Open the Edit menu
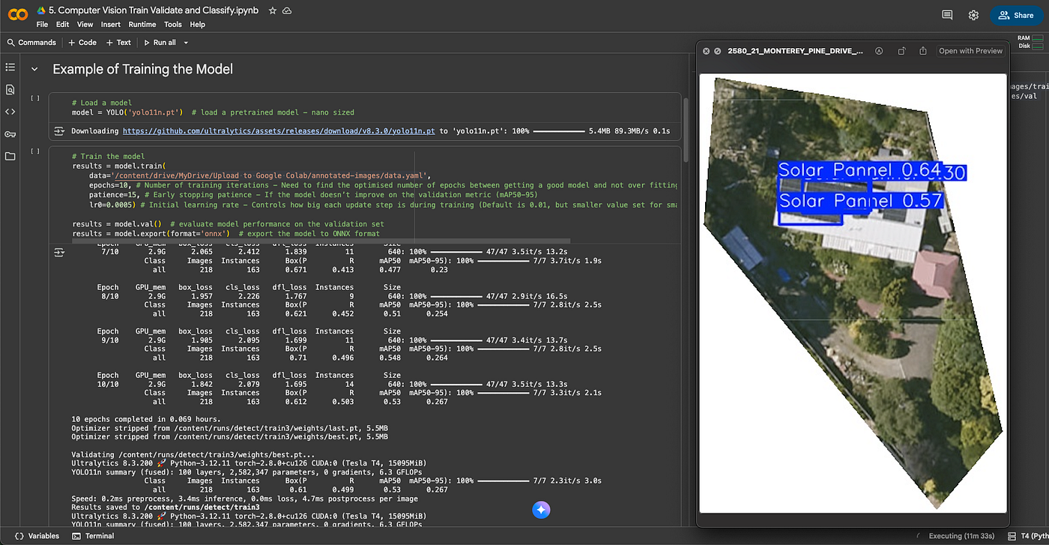1049x545 pixels. pos(62,25)
